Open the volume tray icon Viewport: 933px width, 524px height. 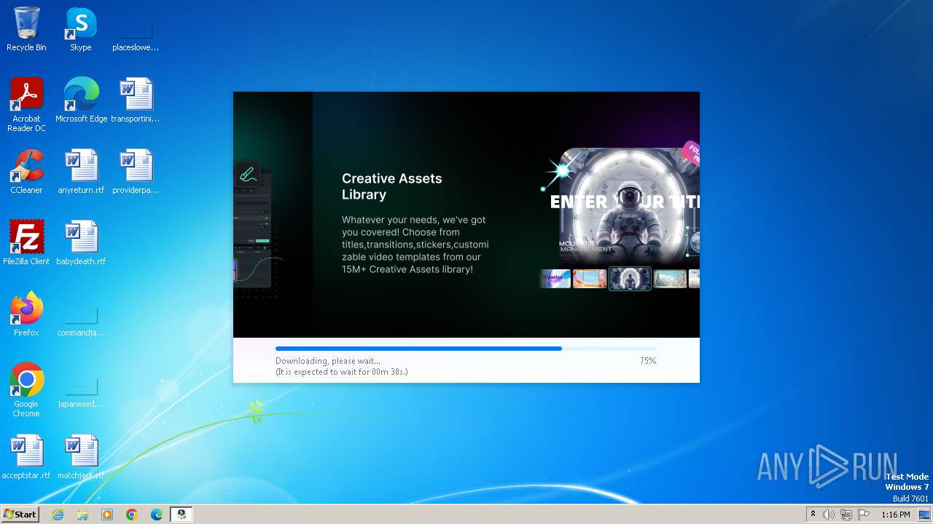[x=829, y=515]
